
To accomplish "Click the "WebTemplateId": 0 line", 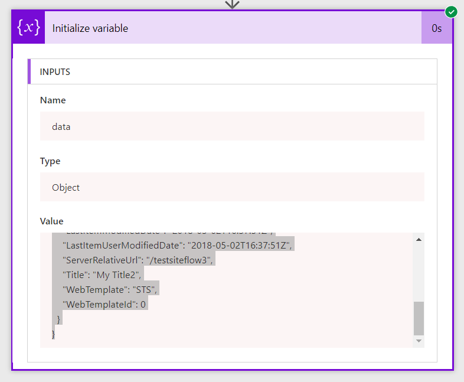I will click(x=104, y=304).
